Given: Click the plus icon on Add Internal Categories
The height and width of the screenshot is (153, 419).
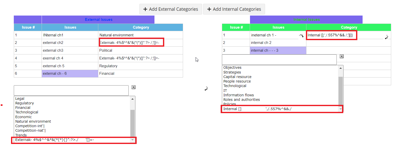Looking at the screenshot, I should tap(209, 9).
